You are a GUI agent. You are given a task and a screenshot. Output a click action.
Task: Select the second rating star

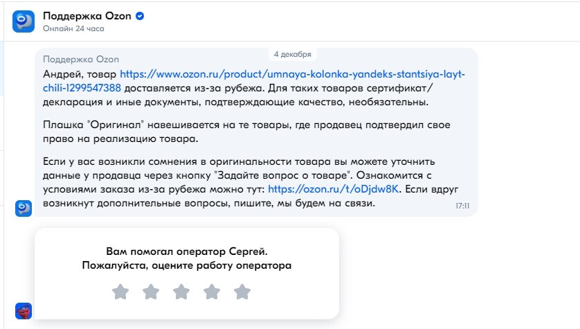click(x=151, y=292)
